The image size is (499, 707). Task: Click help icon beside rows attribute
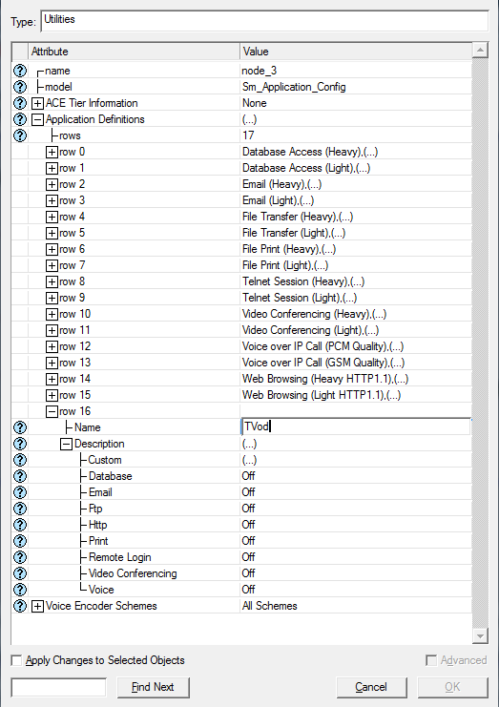pos(20,135)
